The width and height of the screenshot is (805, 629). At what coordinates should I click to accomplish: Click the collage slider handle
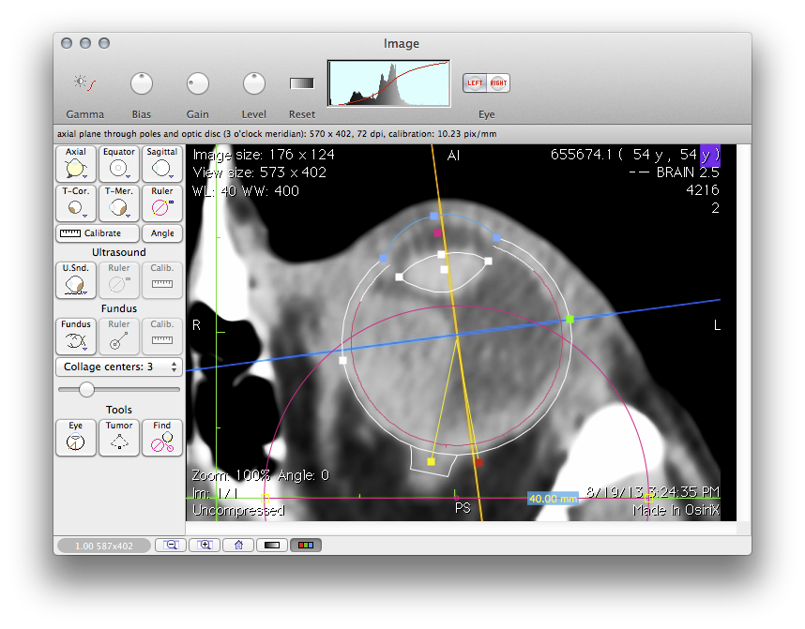click(86, 389)
